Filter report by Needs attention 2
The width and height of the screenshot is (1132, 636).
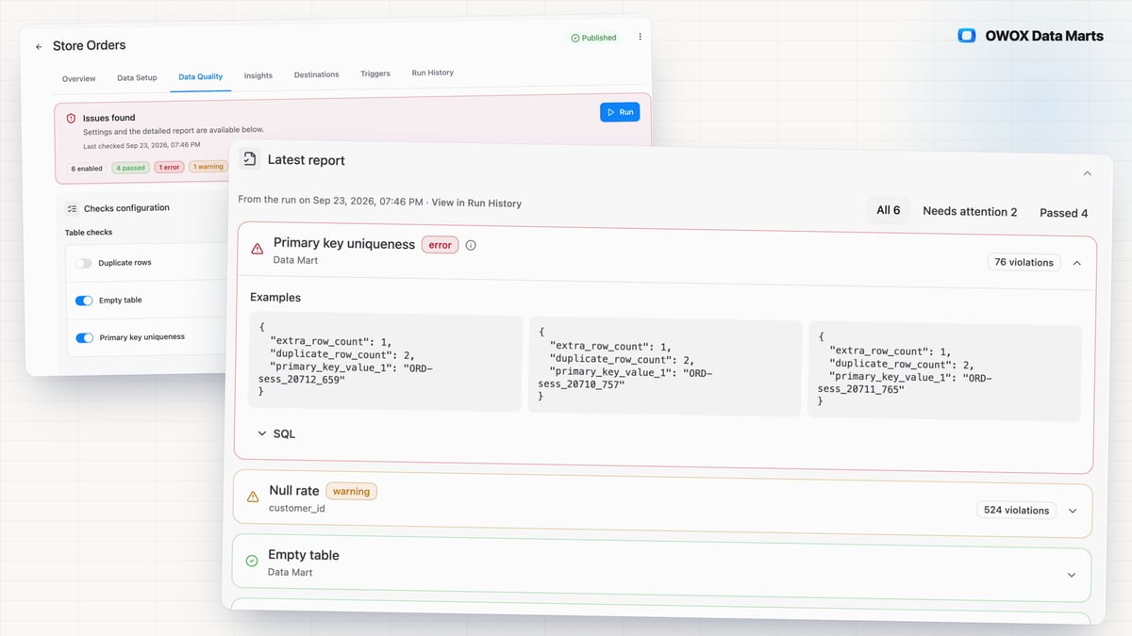pyautogui.click(x=970, y=212)
